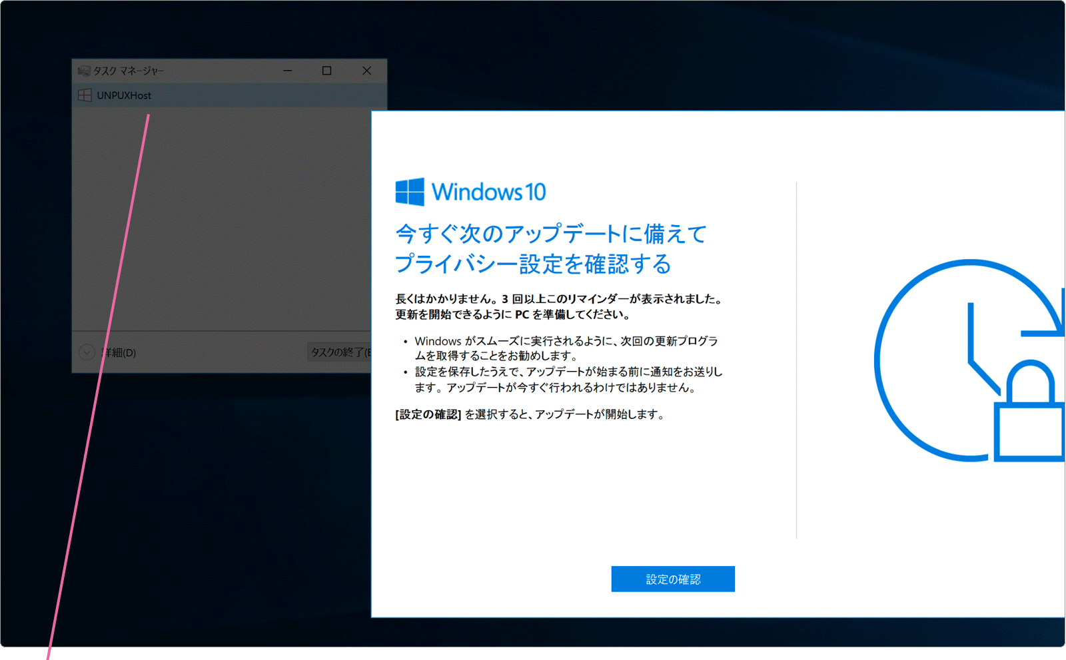Screen dimensions: 1066x660
Task: Click the Windows 10 logo
Action: [470, 192]
